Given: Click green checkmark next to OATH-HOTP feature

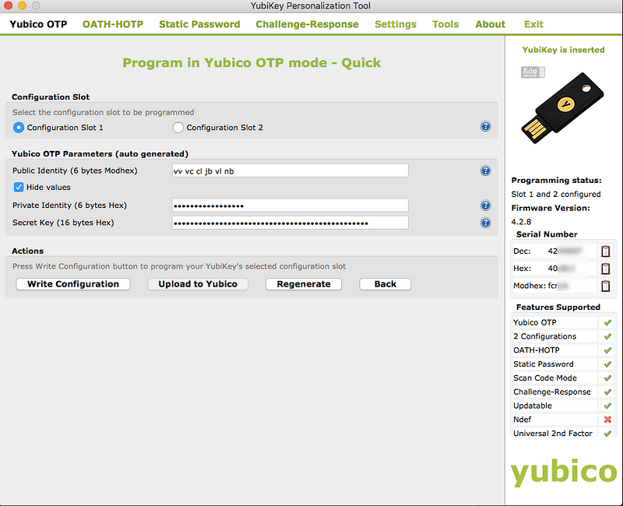Looking at the screenshot, I should click(x=607, y=351).
